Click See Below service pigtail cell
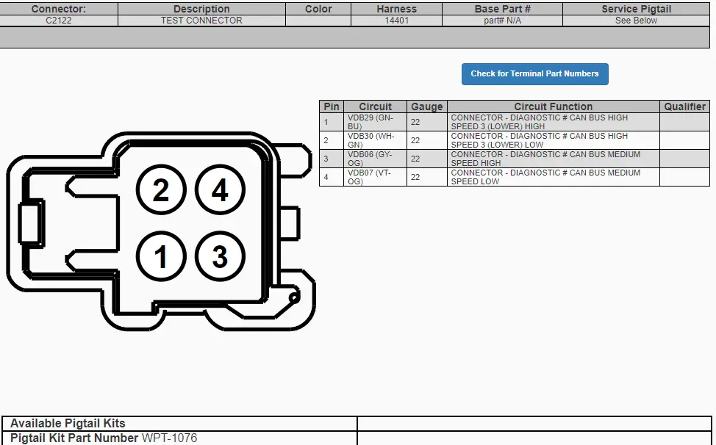The width and height of the screenshot is (716, 445). click(636, 21)
